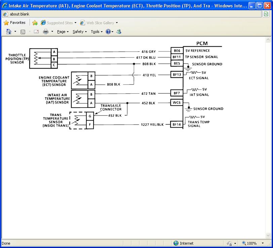Open the Tools menu
Screen dimensions: 273x248
click(96, 32)
